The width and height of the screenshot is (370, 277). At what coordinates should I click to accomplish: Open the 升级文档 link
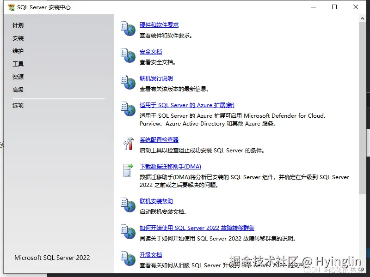coord(151,255)
